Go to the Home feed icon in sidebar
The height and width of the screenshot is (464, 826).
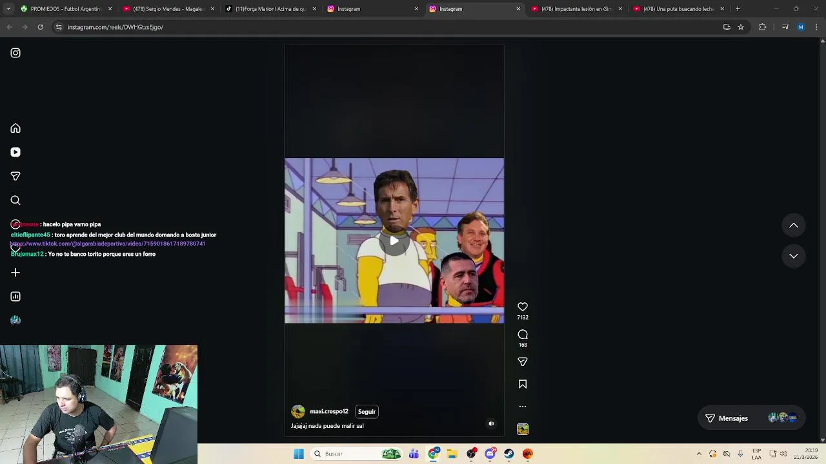pyautogui.click(x=15, y=128)
